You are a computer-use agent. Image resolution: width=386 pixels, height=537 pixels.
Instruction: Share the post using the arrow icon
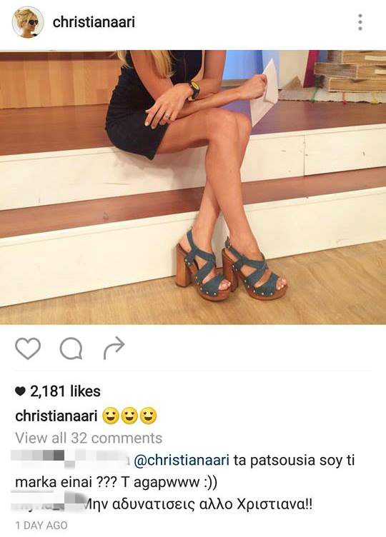114,348
